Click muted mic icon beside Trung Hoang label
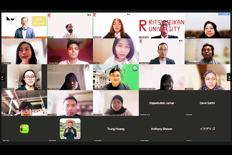Viewport: 232px width, 155px height. [94, 141]
